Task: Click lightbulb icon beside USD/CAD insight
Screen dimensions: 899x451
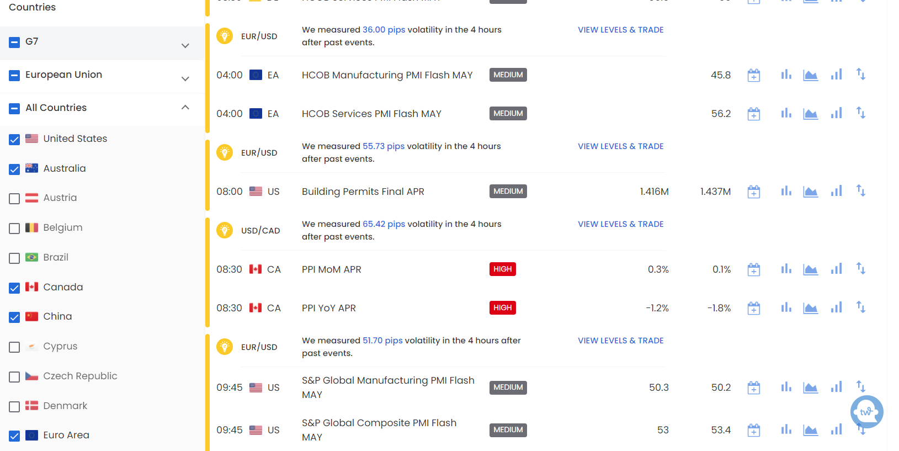Action: tap(225, 230)
